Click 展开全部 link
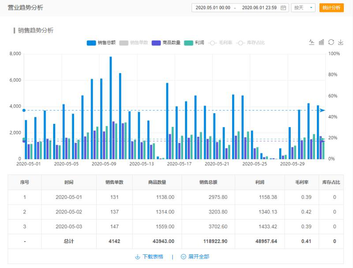The height and width of the screenshot is (268, 353). (199, 257)
